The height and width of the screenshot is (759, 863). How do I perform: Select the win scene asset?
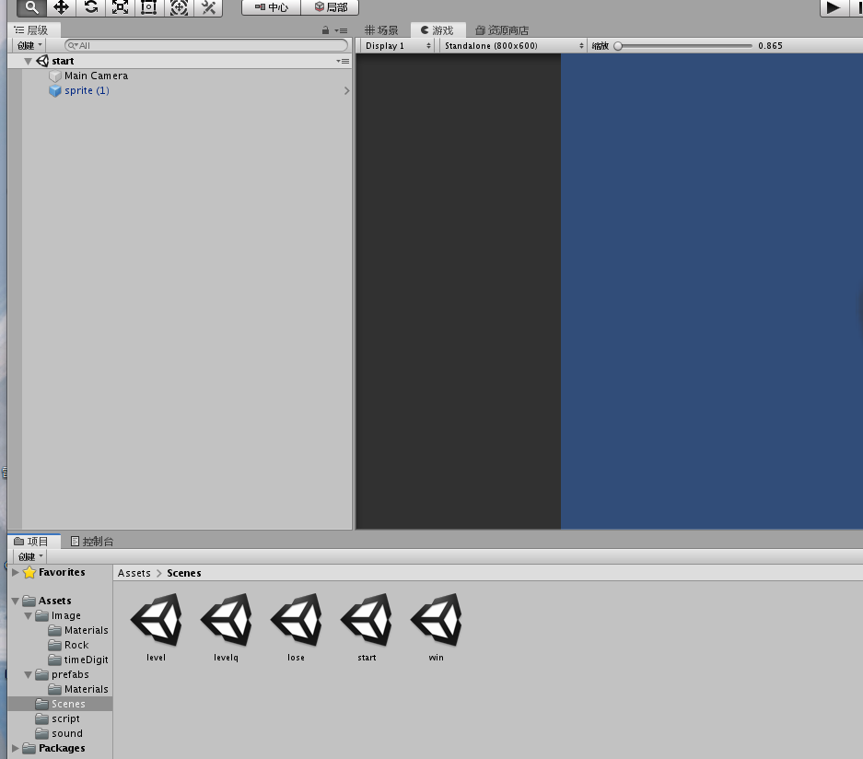(x=437, y=627)
